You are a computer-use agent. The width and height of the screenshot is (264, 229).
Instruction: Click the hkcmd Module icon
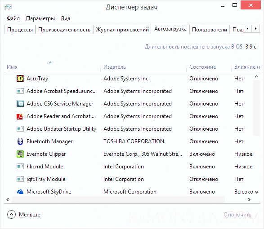20,167
